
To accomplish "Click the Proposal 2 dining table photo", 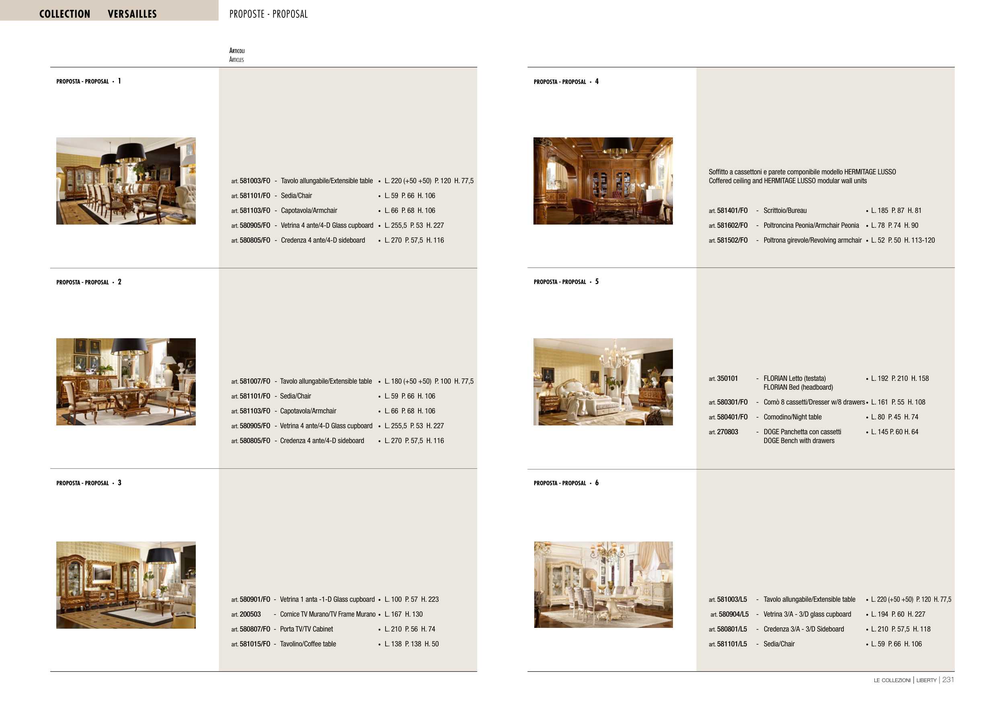I will point(125,382).
